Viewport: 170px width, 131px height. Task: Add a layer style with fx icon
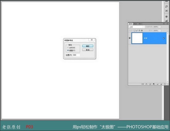(x=146, y=84)
